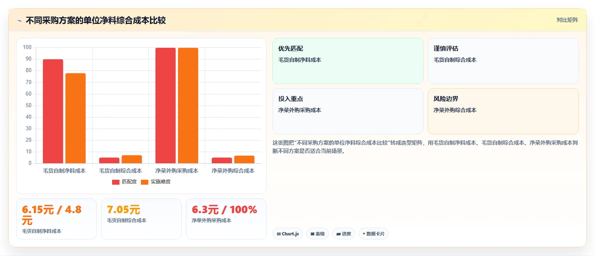Click the red 匹配度 bar for 毛货自制净料成本
The width and height of the screenshot is (595, 256).
click(x=53, y=111)
